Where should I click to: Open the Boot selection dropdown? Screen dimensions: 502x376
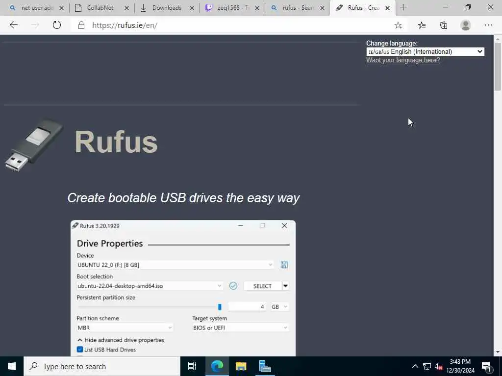click(x=150, y=286)
